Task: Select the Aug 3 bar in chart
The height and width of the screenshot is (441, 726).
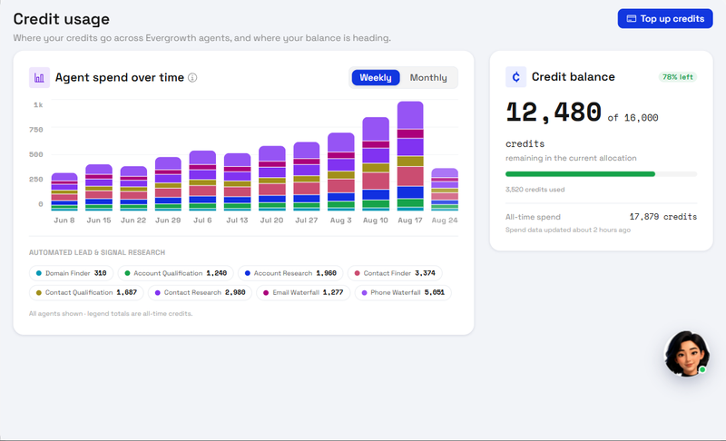Action: point(341,171)
